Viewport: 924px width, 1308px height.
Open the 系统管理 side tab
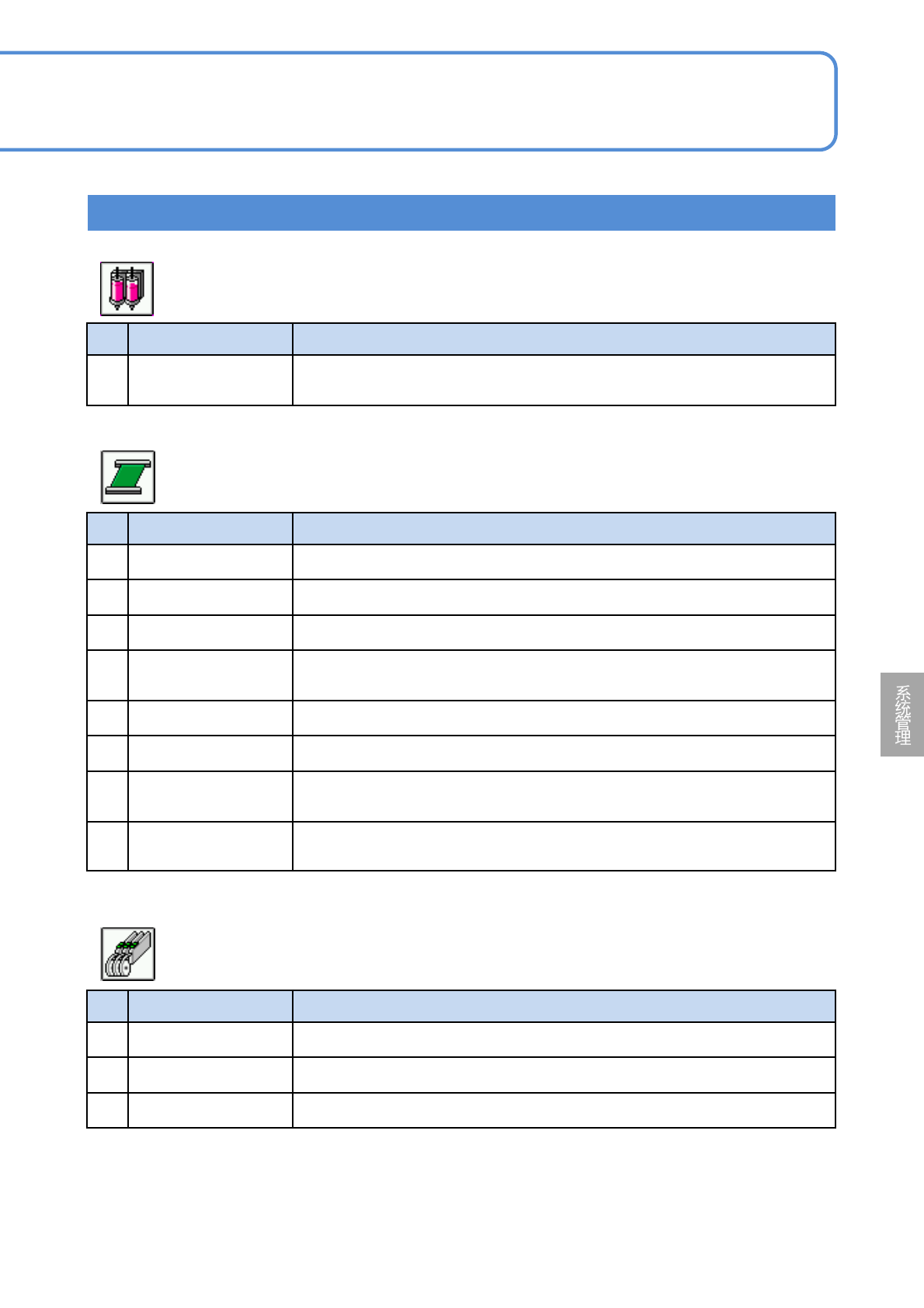(901, 715)
